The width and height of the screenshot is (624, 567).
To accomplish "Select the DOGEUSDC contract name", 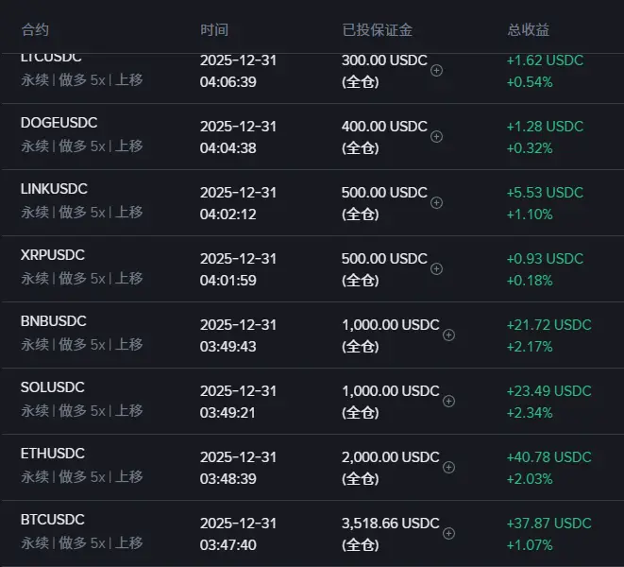I will [x=59, y=123].
